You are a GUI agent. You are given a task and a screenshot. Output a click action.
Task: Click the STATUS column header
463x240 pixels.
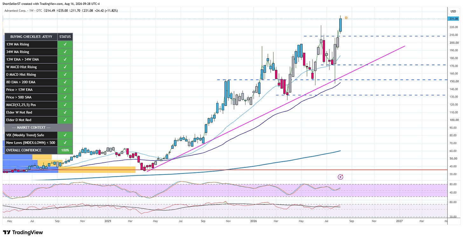pyautogui.click(x=65, y=37)
